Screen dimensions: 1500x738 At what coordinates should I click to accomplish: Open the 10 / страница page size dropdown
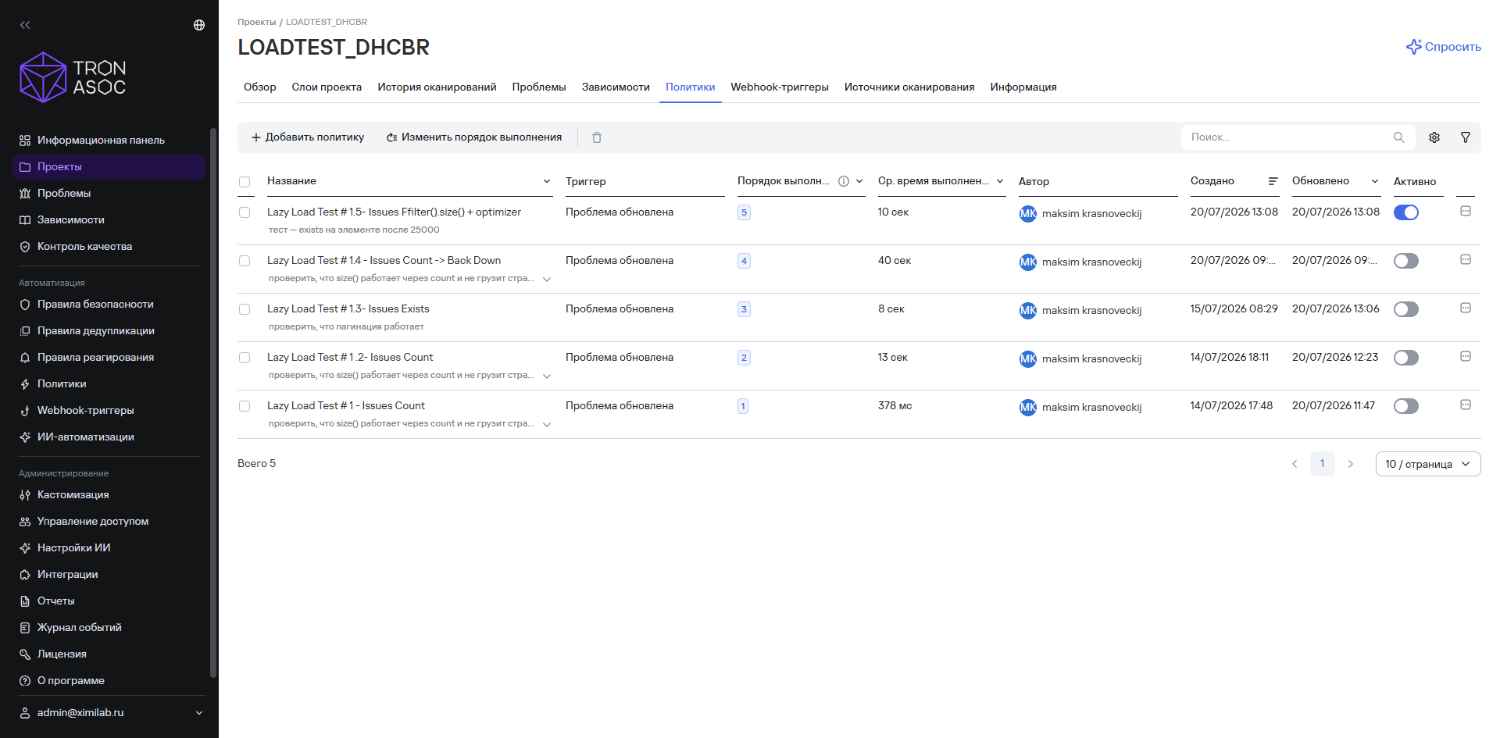(x=1428, y=464)
